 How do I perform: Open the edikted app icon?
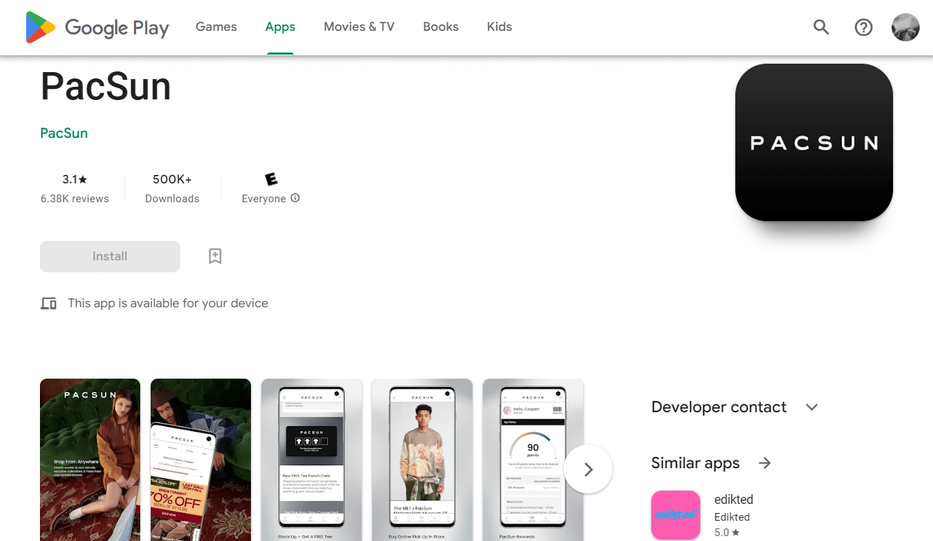tap(676, 515)
